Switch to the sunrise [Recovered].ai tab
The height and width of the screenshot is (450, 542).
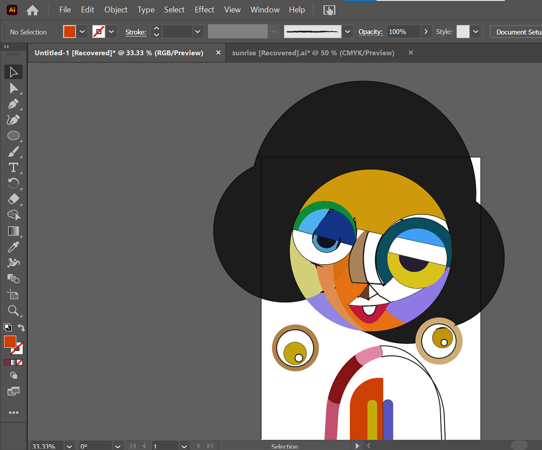313,53
